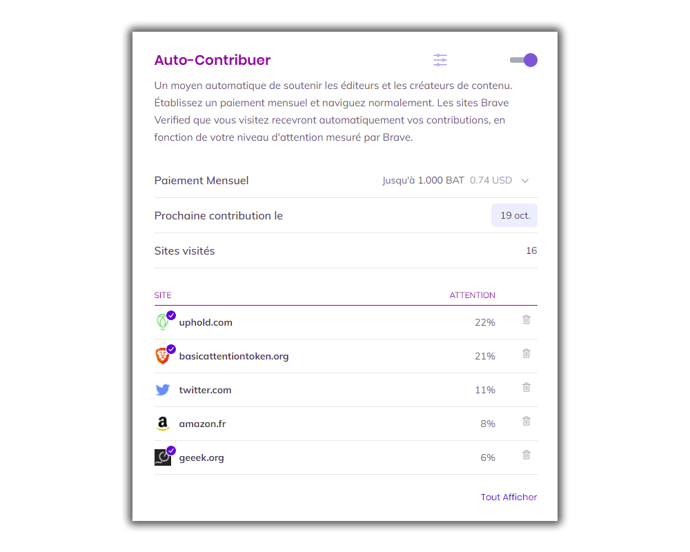The image size is (690, 552).
Task: Click the uphold.com favicon
Action: tap(163, 322)
